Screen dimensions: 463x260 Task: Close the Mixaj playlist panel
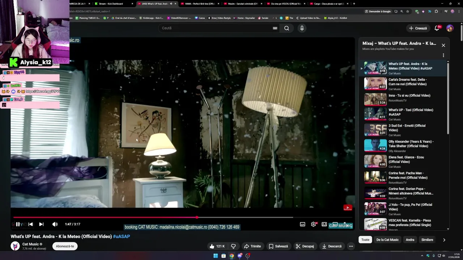tap(443, 45)
